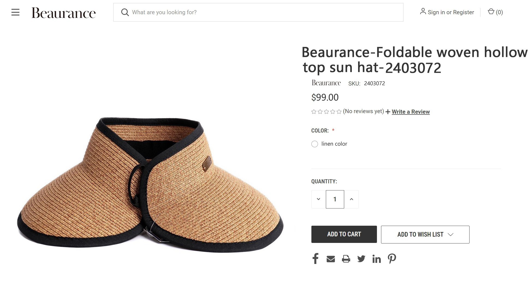
Task: Open the hamburger navigation menu
Action: tap(15, 12)
